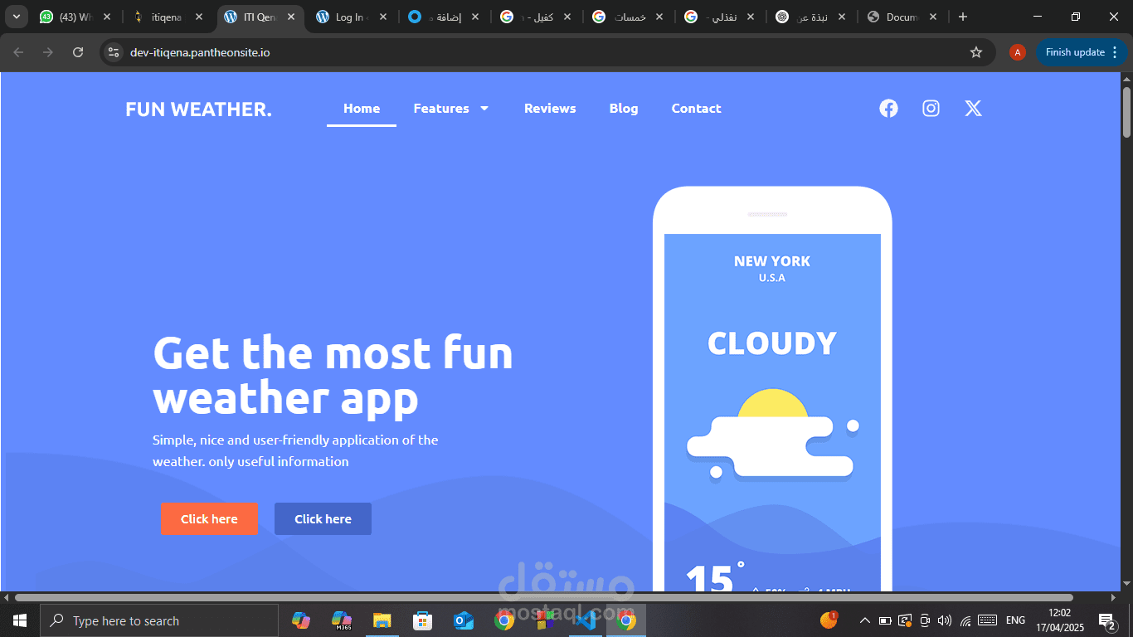Switch to the Docume tab
This screenshot has width=1133, height=637.
coord(902,17)
